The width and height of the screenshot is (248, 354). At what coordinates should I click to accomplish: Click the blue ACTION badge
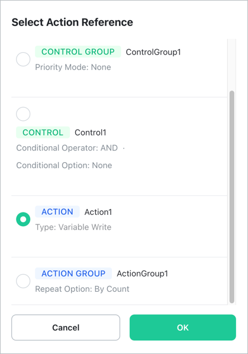pos(57,212)
